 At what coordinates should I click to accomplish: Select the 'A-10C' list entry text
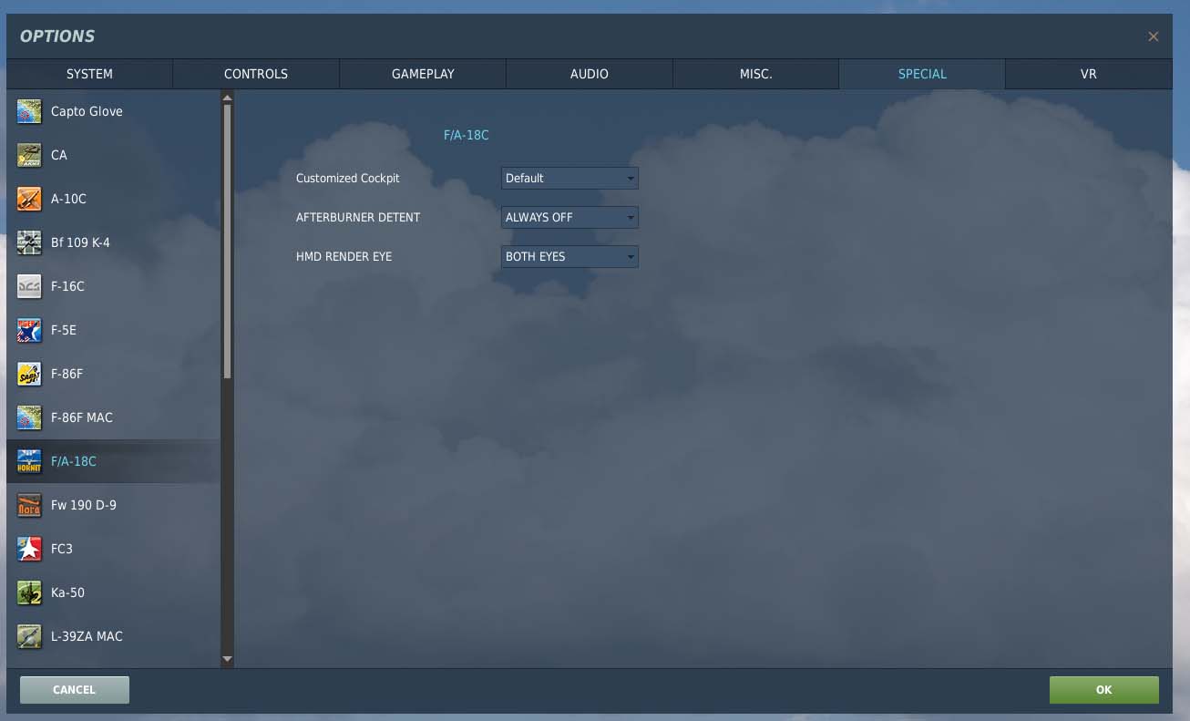[x=68, y=199]
